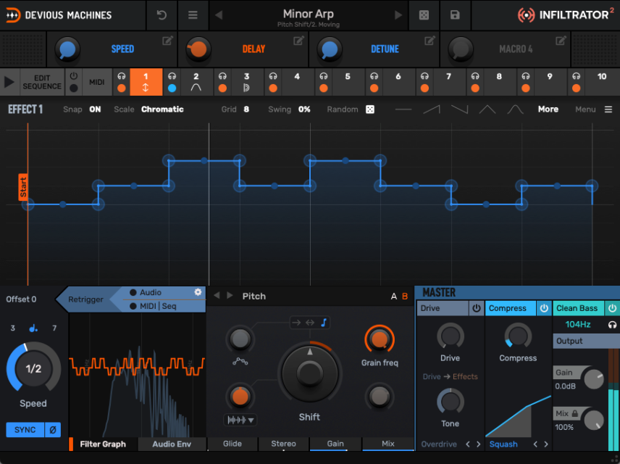Toggle the Drive power button
620x464 pixels.
point(477,308)
